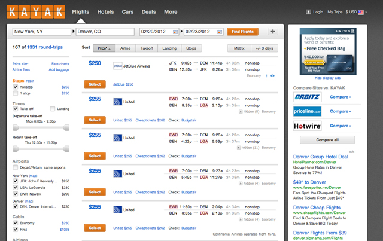Check Depart/Return same airports
383x241 pixels.
(16, 167)
